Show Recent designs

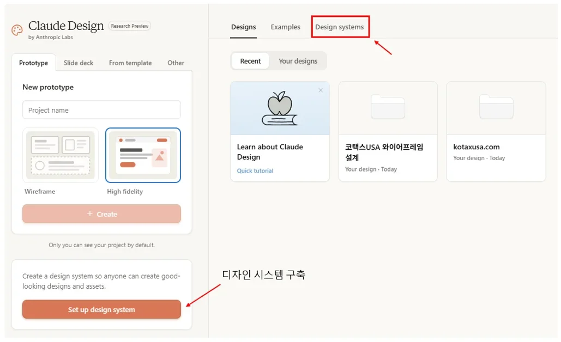point(250,61)
